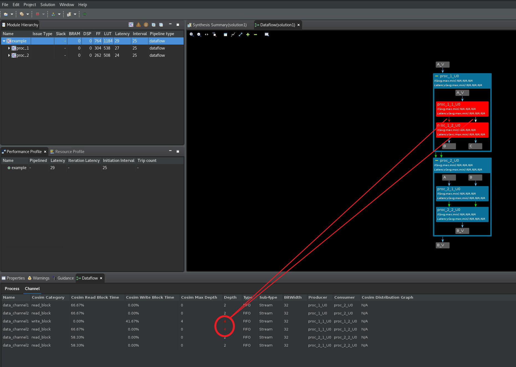Sort by Cosim Read Block Time column

click(95, 298)
